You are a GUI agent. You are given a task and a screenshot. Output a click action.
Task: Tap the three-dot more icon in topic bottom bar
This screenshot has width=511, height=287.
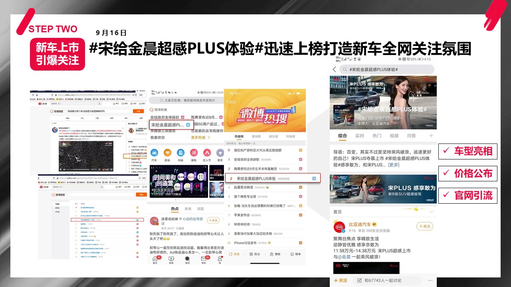(x=430, y=280)
